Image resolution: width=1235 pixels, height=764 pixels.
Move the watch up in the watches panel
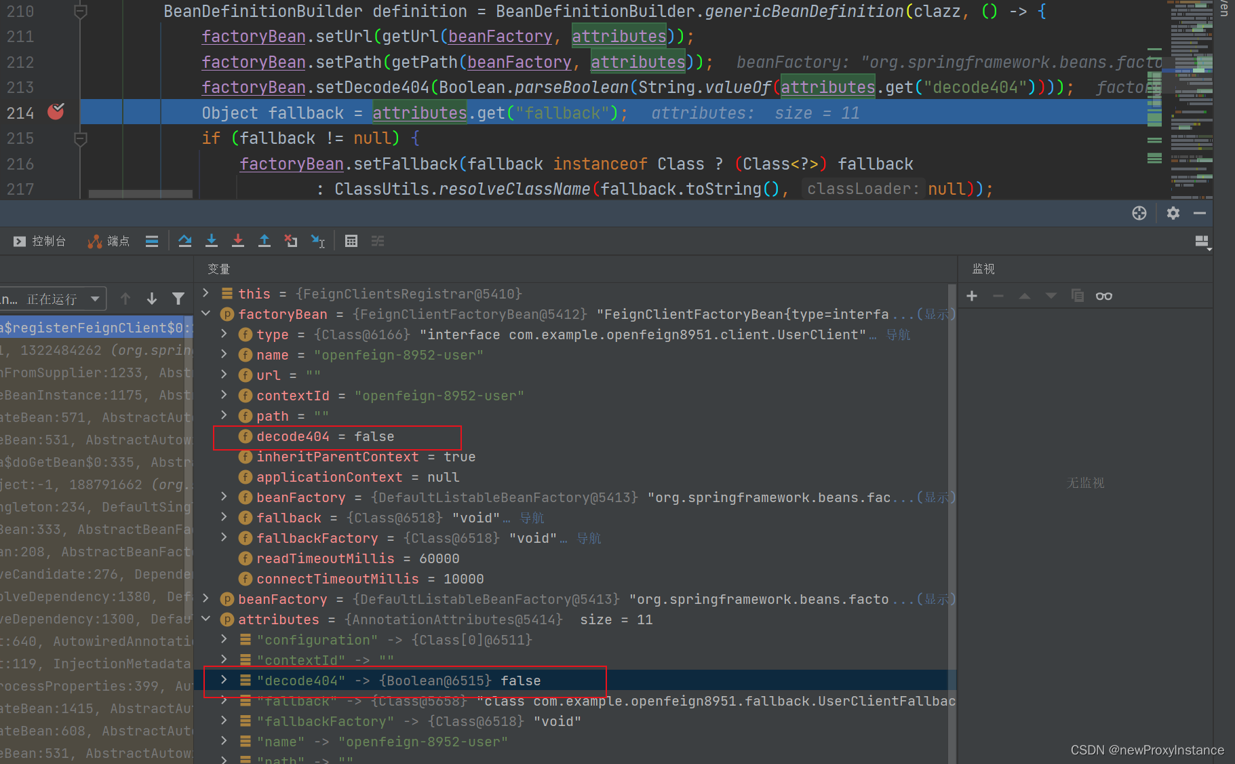pyautogui.click(x=1025, y=296)
